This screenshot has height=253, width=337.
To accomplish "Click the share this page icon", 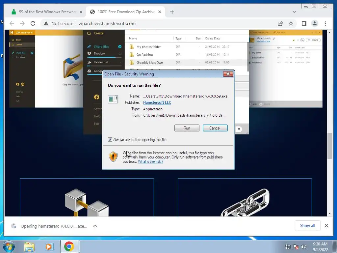I will (280, 23).
